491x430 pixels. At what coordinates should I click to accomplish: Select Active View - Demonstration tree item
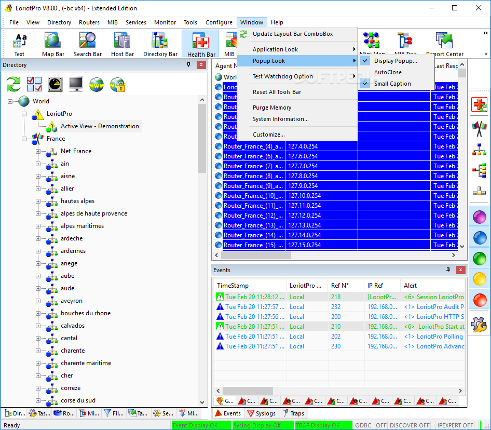coord(100,126)
